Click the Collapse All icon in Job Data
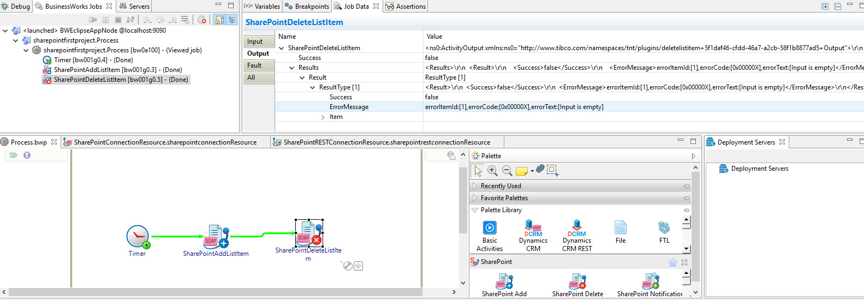This screenshot has height=300, width=864. [x=837, y=7]
